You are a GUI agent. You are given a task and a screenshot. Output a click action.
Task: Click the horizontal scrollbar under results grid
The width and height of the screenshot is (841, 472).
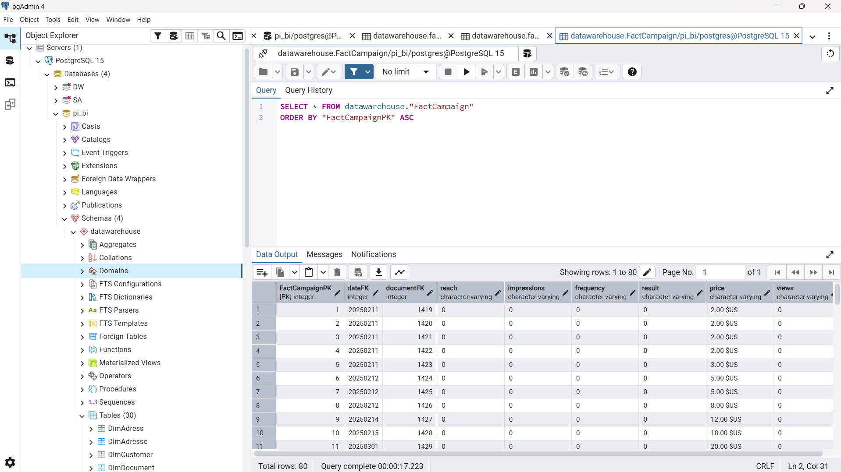(538, 454)
